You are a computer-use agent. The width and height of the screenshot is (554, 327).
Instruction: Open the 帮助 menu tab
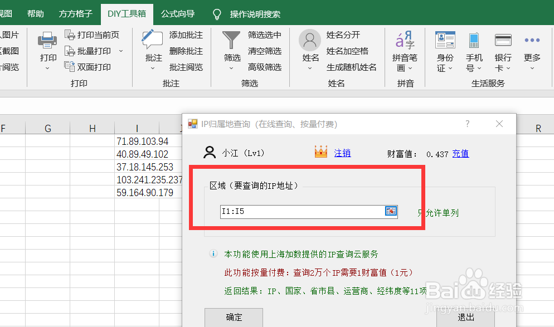[x=35, y=13]
